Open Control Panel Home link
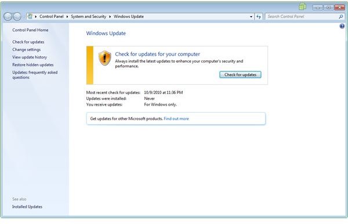The image size is (348, 224). pos(30,30)
